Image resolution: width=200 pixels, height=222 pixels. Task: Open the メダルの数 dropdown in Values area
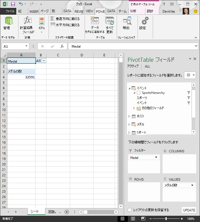192,185
